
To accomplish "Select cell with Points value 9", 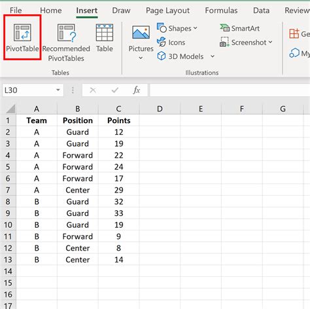I will [118, 236].
